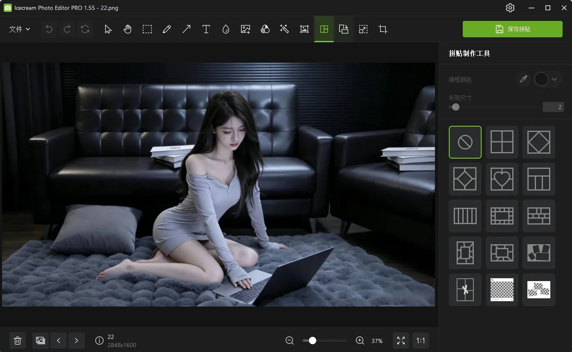Click the reset changes icon
This screenshot has height=352, width=572.
click(x=85, y=29)
